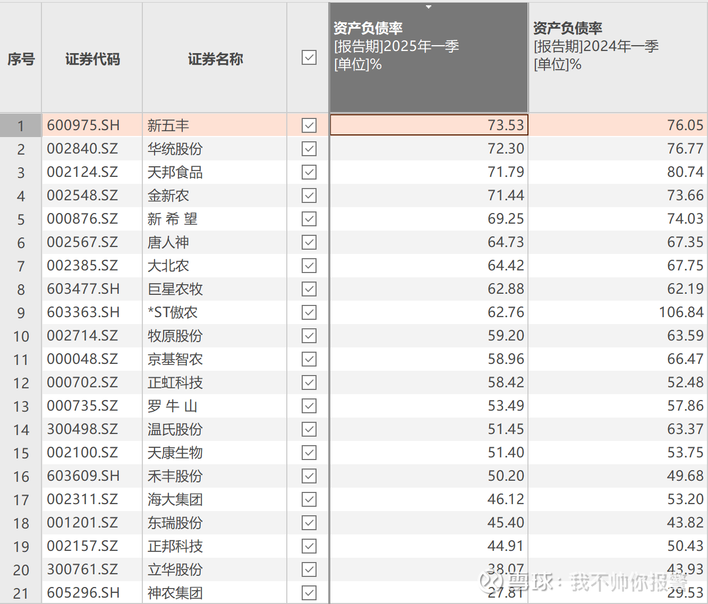708x604 pixels.
Task: Click the 80.74 value cell
Action: click(x=618, y=172)
